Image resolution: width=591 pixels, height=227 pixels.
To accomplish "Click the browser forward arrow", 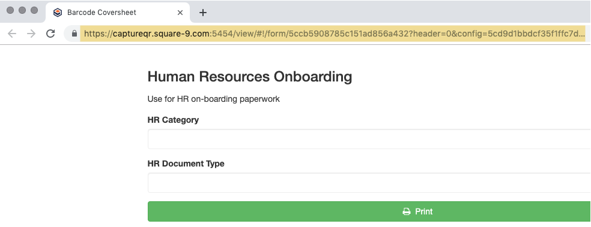I will (31, 34).
